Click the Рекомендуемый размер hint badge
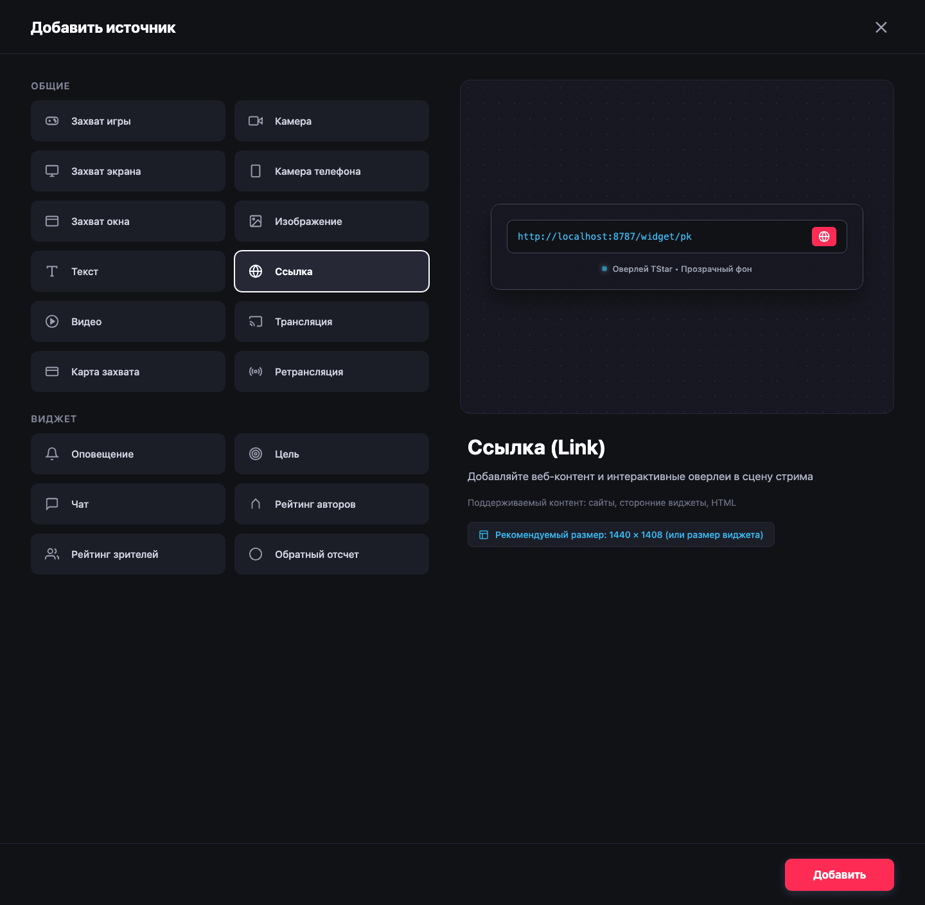This screenshot has width=925, height=905. pyautogui.click(x=621, y=535)
